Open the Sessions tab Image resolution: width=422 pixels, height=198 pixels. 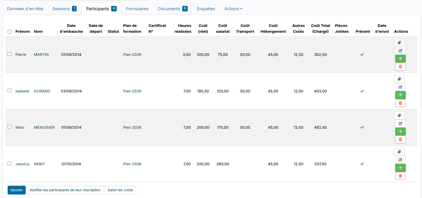pyautogui.click(x=64, y=9)
